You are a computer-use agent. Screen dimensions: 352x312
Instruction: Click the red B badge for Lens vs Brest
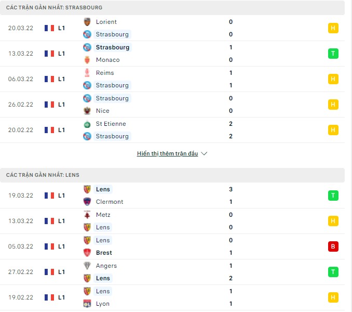point(333,246)
